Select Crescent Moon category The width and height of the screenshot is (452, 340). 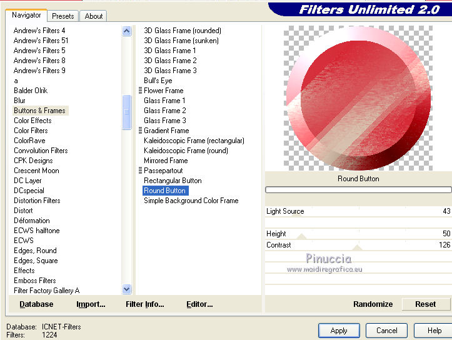pos(36,171)
